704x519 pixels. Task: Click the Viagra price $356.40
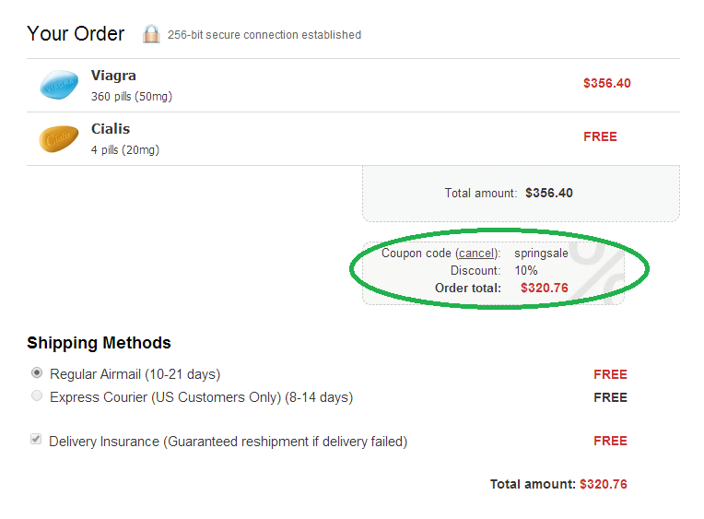607,83
